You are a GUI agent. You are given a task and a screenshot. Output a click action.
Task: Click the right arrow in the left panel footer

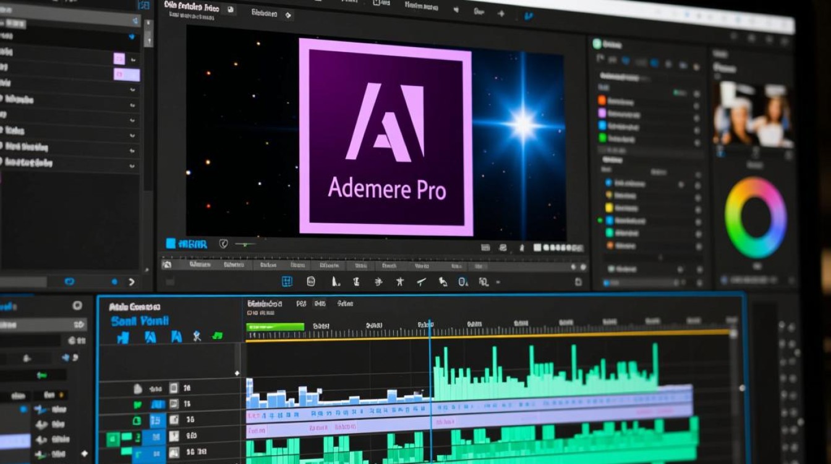[131, 281]
